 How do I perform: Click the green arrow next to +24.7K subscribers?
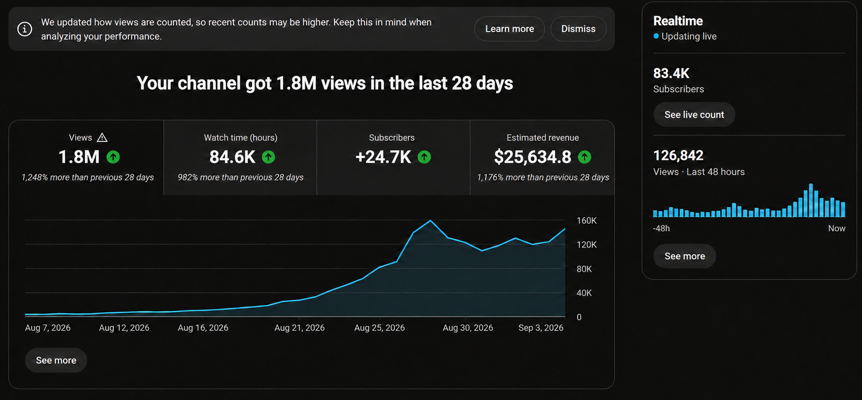coord(425,157)
